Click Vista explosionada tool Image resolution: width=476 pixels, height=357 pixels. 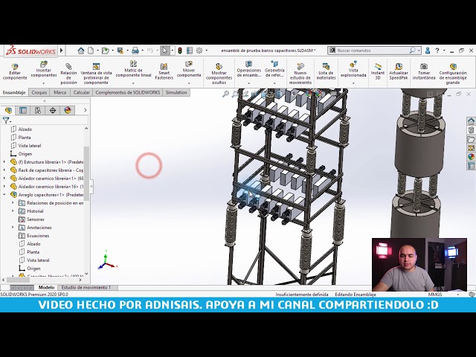(x=353, y=69)
